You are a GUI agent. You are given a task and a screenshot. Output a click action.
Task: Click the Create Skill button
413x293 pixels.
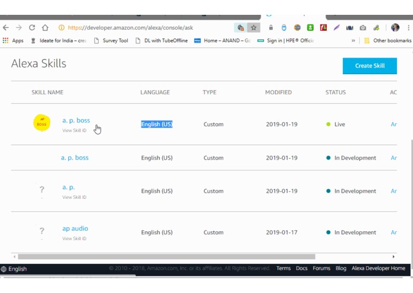(370, 66)
